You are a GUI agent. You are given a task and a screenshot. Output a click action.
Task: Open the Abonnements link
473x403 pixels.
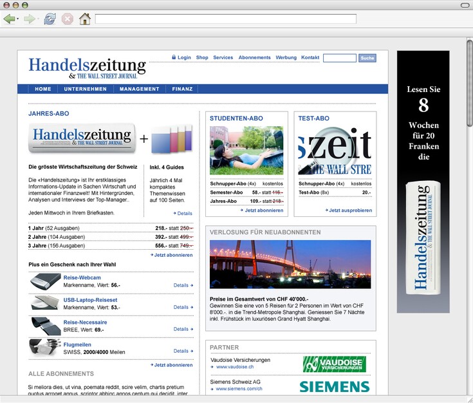[254, 57]
